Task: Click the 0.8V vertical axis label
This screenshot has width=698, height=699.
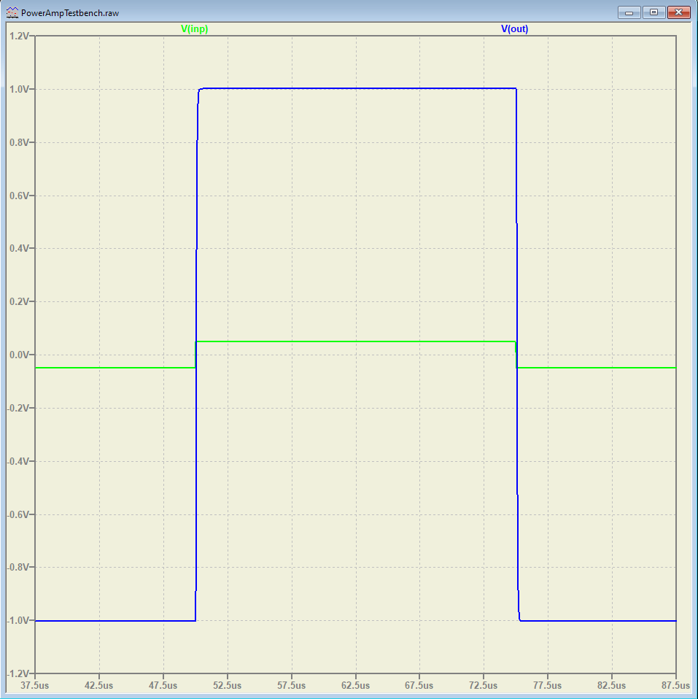Action: click(19, 143)
